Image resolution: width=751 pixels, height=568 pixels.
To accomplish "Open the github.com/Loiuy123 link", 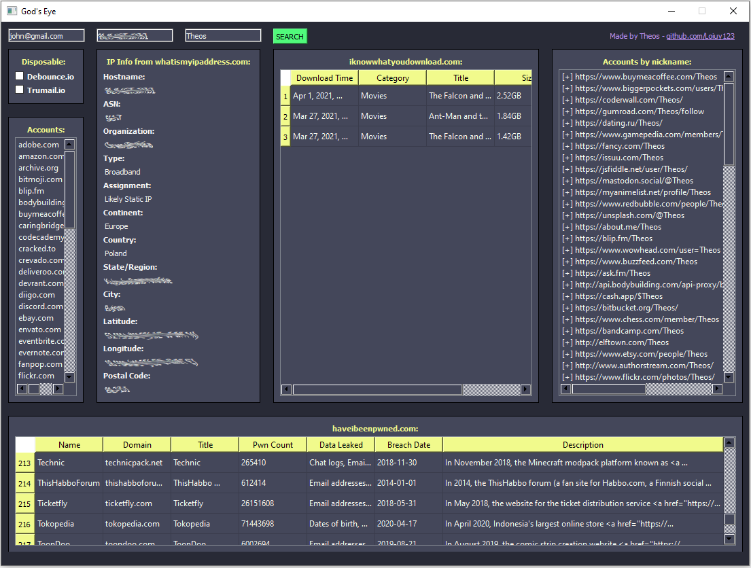I will pyautogui.click(x=700, y=36).
